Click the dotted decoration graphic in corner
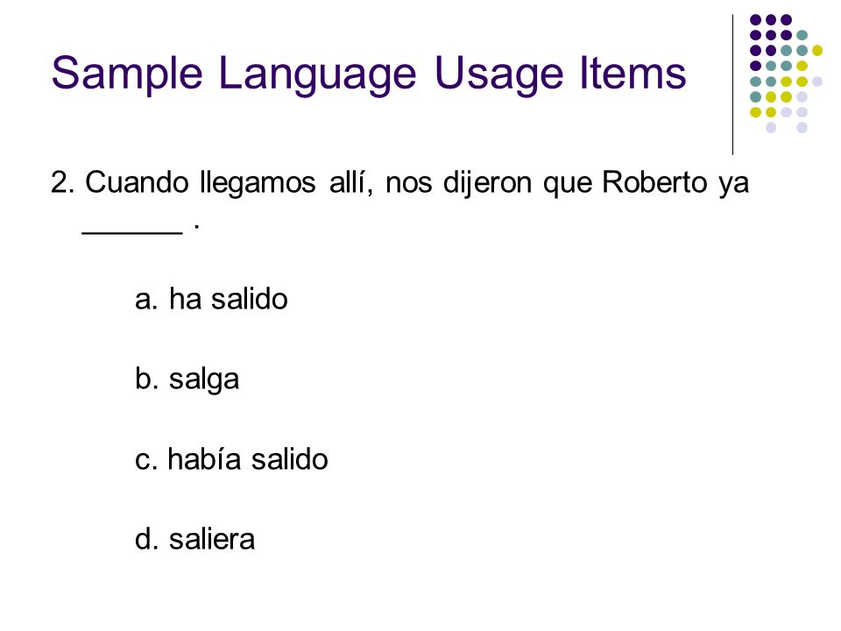841x631 pixels. pos(787,74)
